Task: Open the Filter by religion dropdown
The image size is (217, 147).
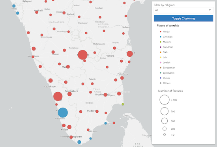Action: (x=183, y=10)
